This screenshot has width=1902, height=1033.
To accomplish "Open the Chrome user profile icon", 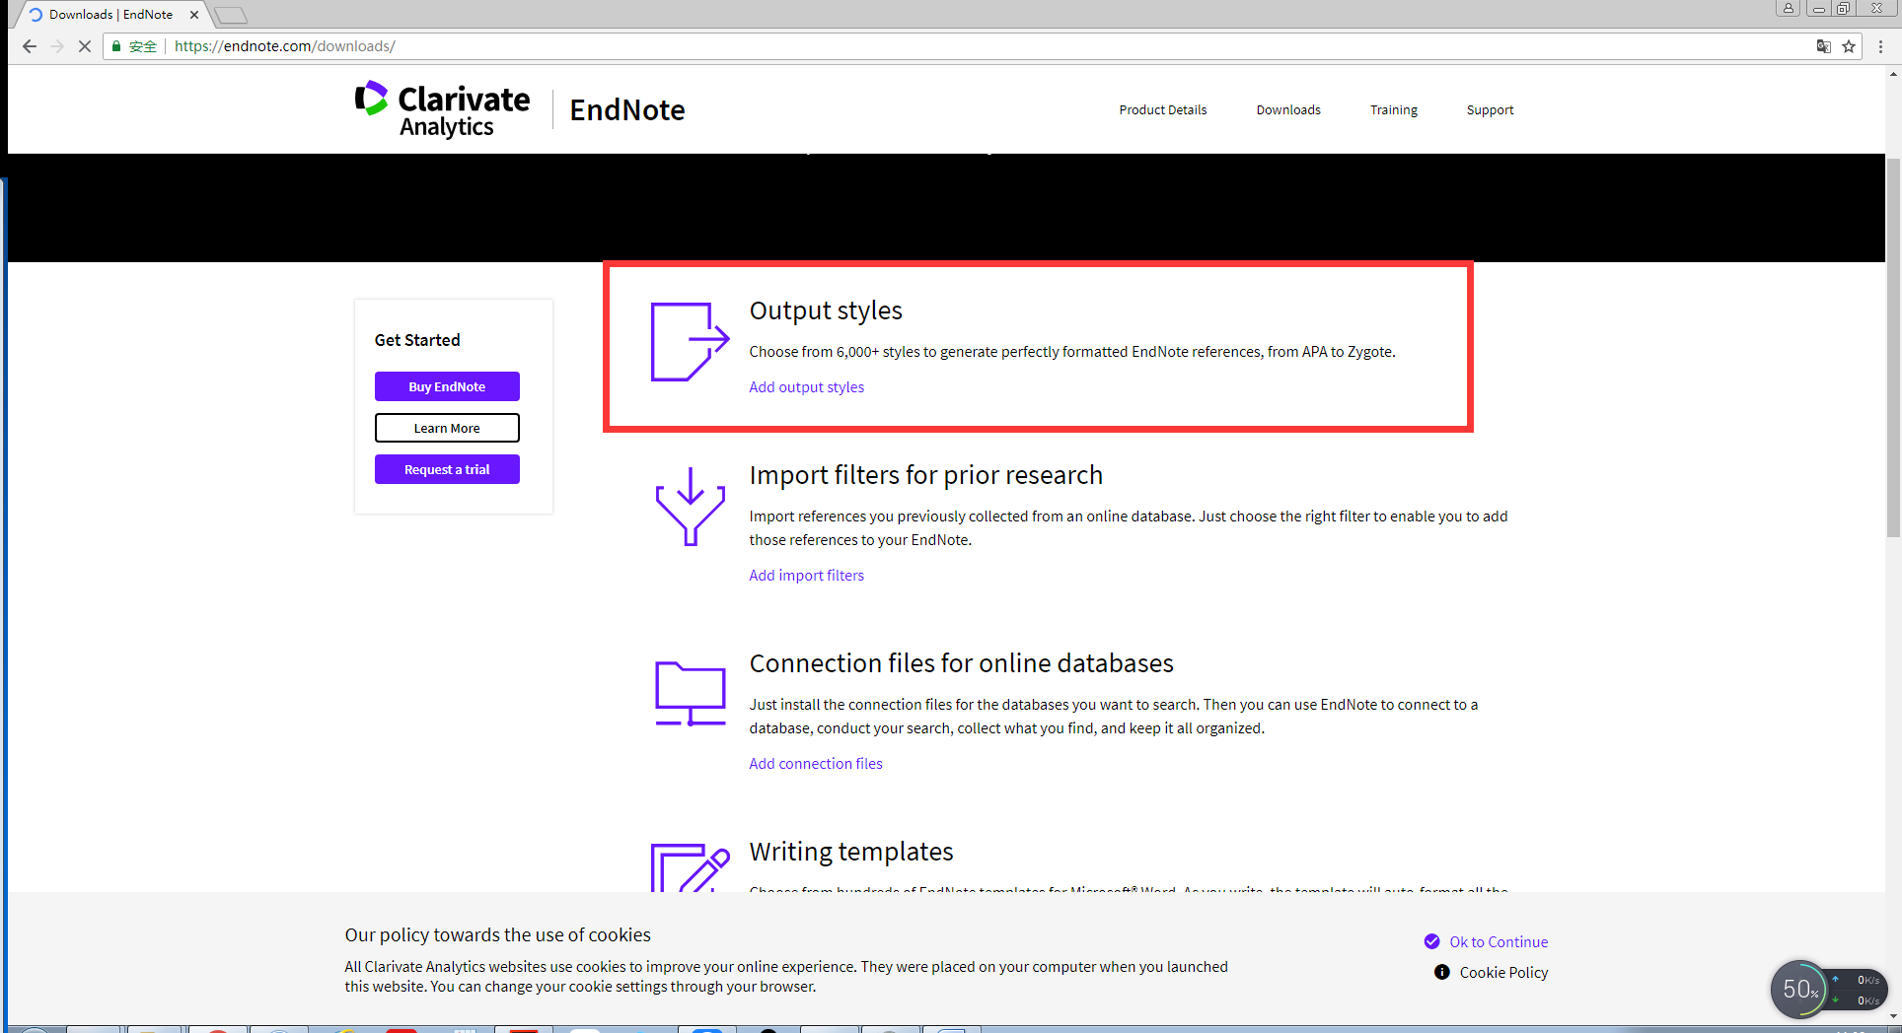I will (x=1788, y=8).
